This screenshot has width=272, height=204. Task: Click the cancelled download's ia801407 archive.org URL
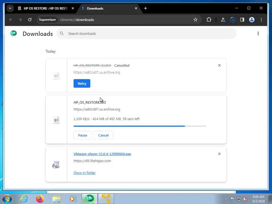pos(97,72)
